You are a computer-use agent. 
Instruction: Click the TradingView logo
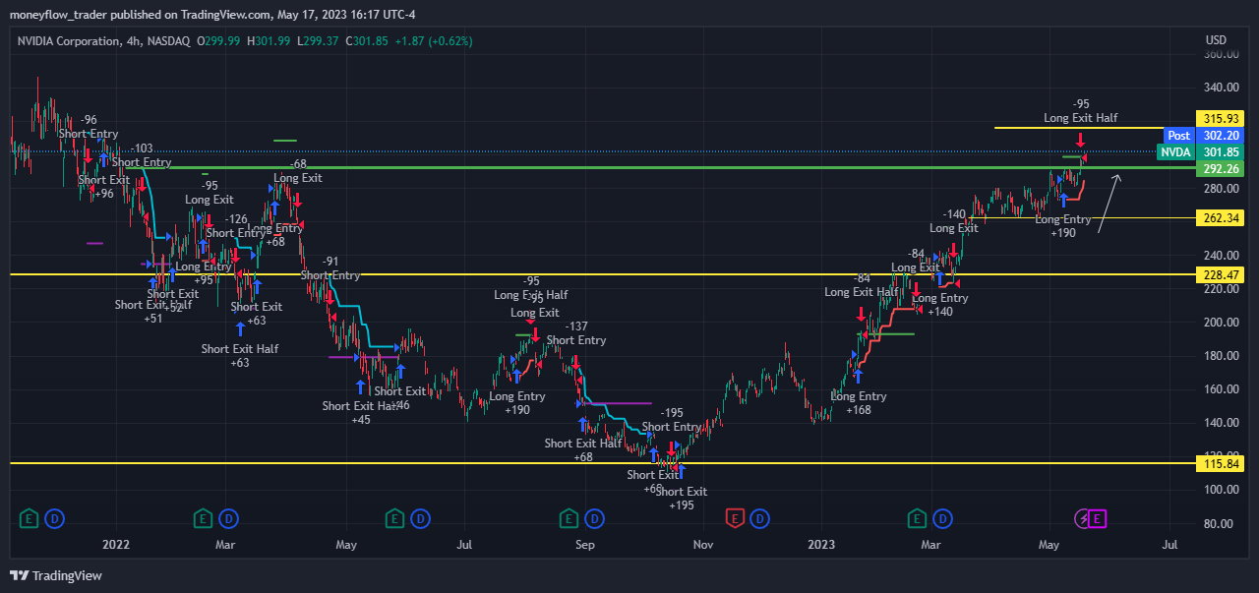tap(56, 575)
